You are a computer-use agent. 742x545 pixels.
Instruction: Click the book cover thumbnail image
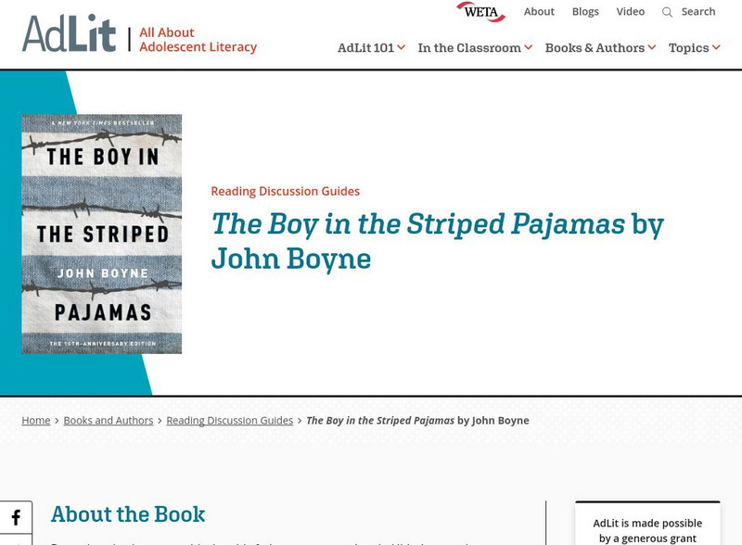tap(102, 234)
